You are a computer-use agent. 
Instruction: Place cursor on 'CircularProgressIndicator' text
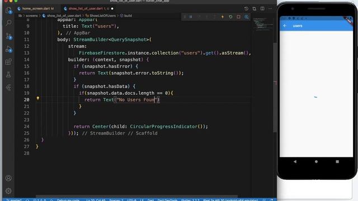click(163, 127)
